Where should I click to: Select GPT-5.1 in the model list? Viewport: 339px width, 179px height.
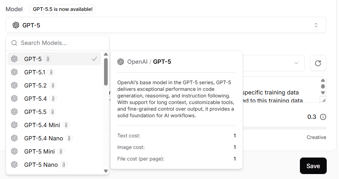[54, 72]
